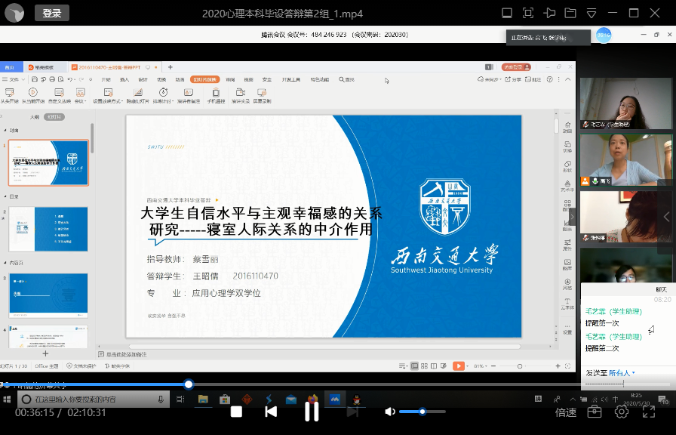Expand the title bar dropdown triangle menu
The width and height of the screenshot is (676, 435).
tap(590, 13)
